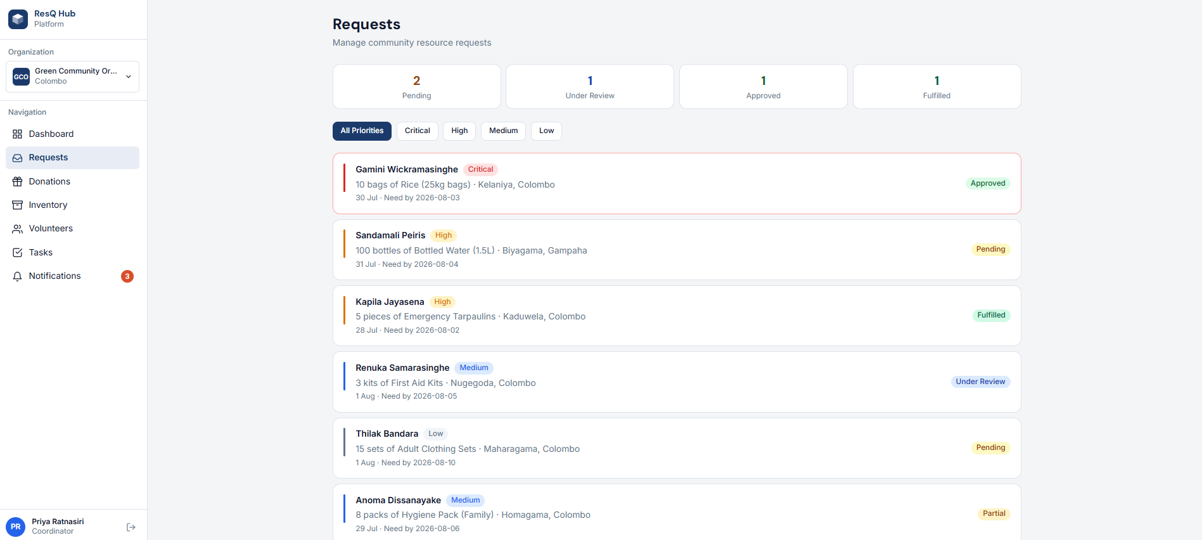Click the GCO organization avatar

click(x=22, y=77)
